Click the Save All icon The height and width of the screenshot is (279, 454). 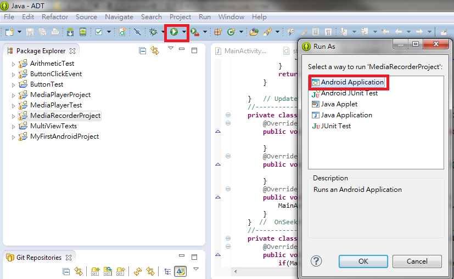(43, 32)
